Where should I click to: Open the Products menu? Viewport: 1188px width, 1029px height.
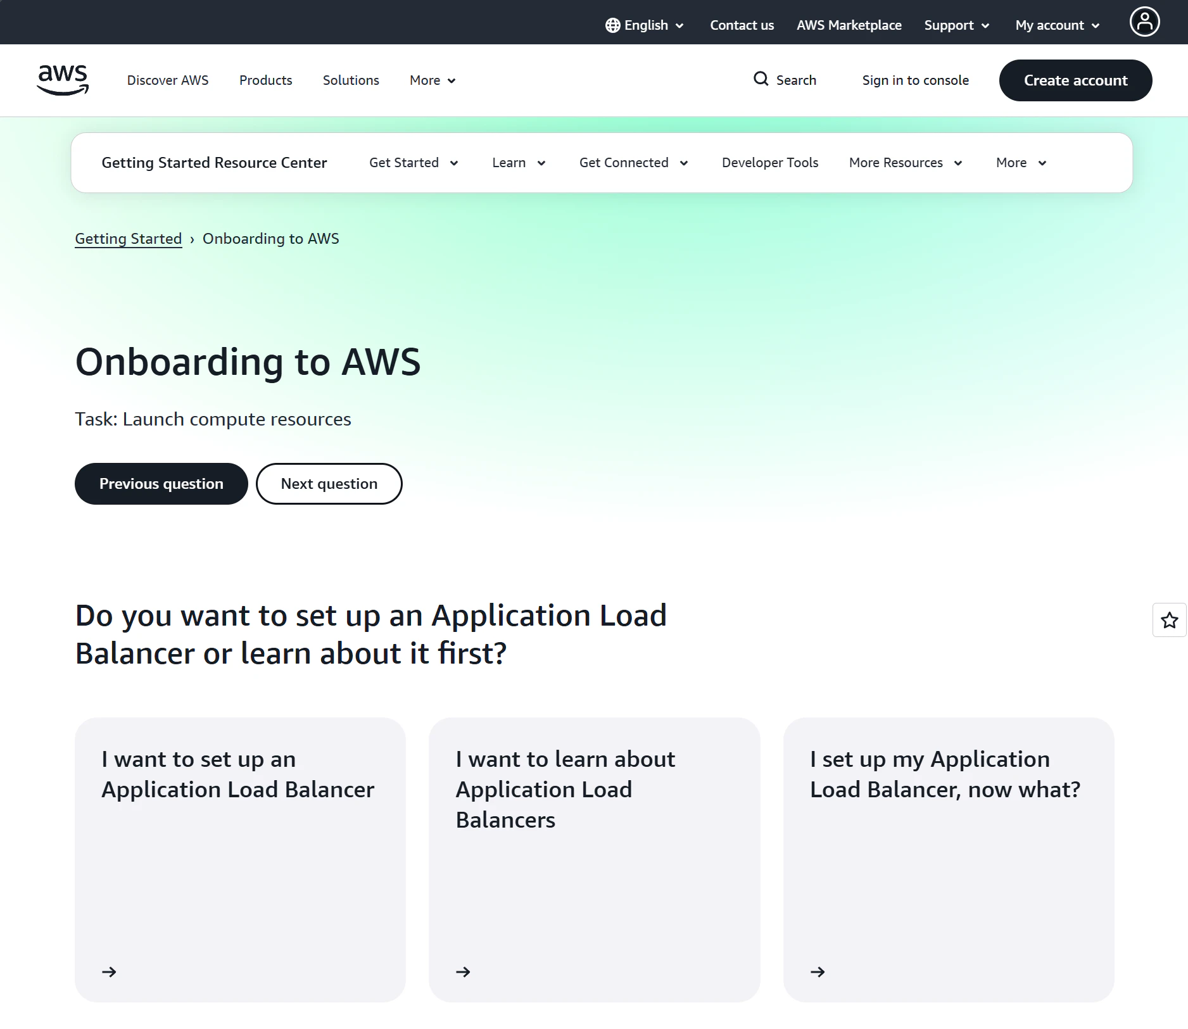coord(265,80)
